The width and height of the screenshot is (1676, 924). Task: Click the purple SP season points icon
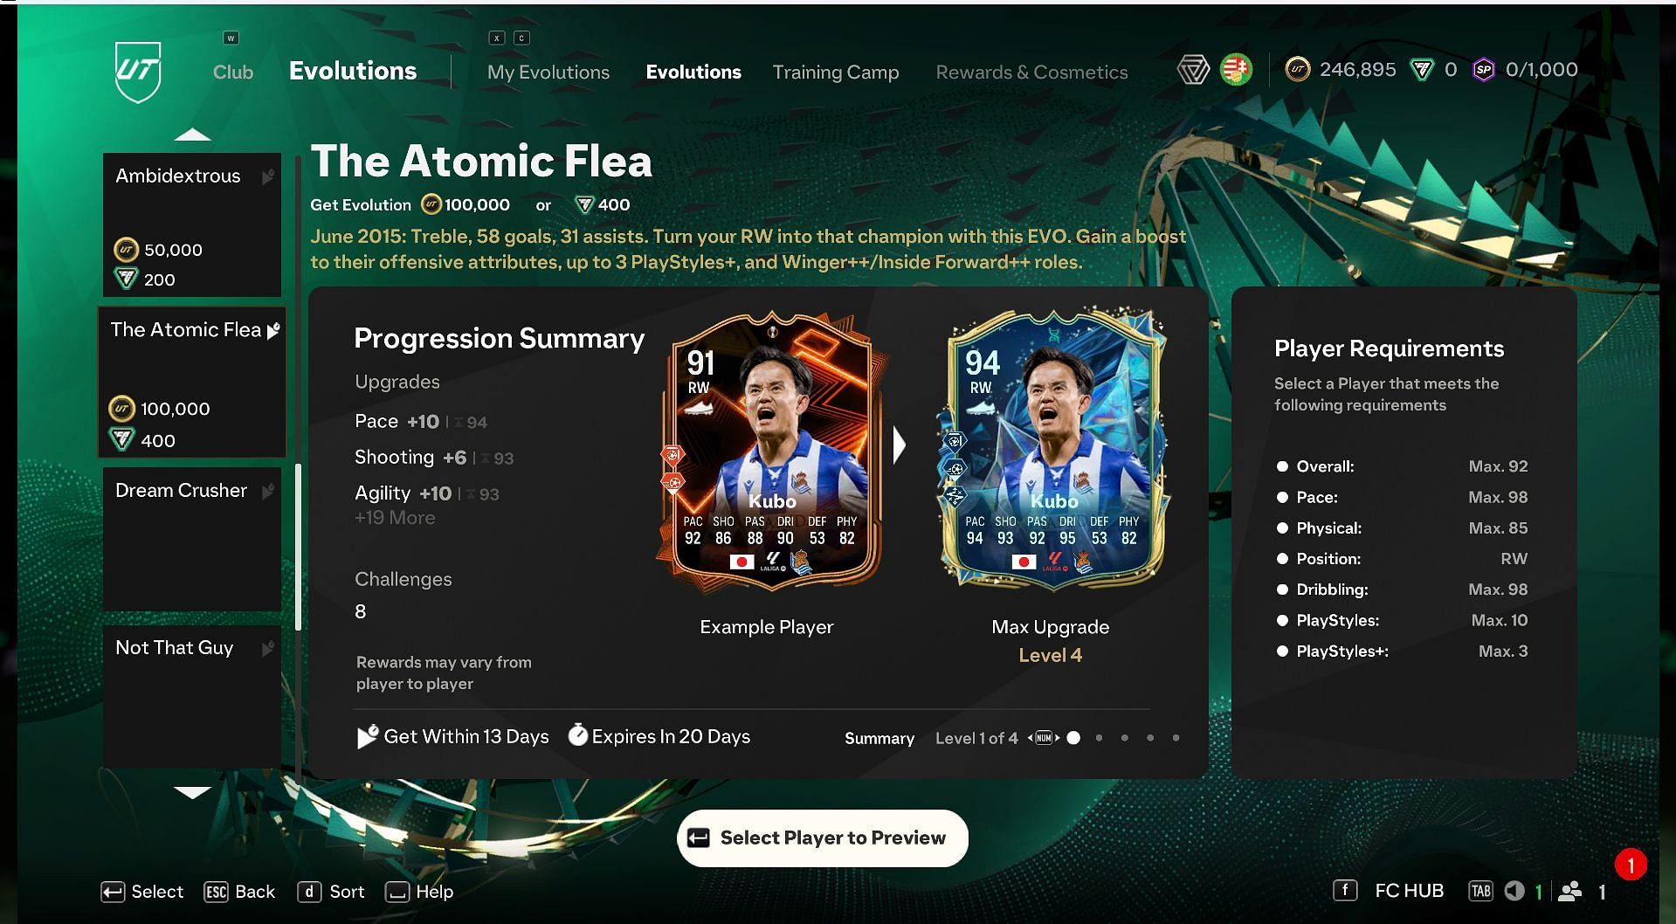[x=1484, y=70]
